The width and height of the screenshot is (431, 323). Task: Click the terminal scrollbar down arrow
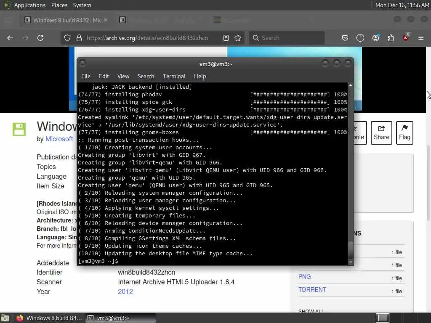pos(351,262)
